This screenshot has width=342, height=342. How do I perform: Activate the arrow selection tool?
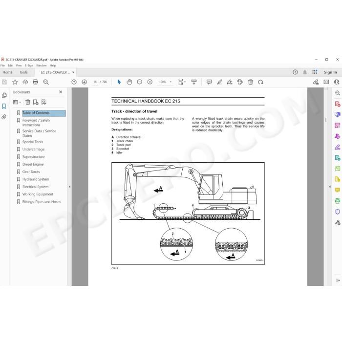click(119, 82)
